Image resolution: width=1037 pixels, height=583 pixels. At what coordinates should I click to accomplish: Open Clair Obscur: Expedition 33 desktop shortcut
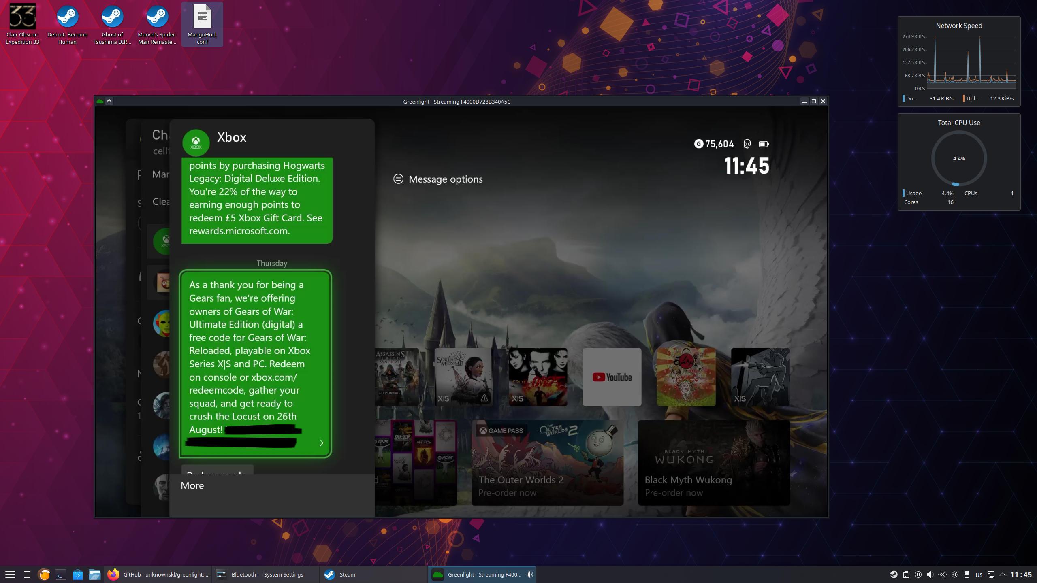pyautogui.click(x=22, y=24)
